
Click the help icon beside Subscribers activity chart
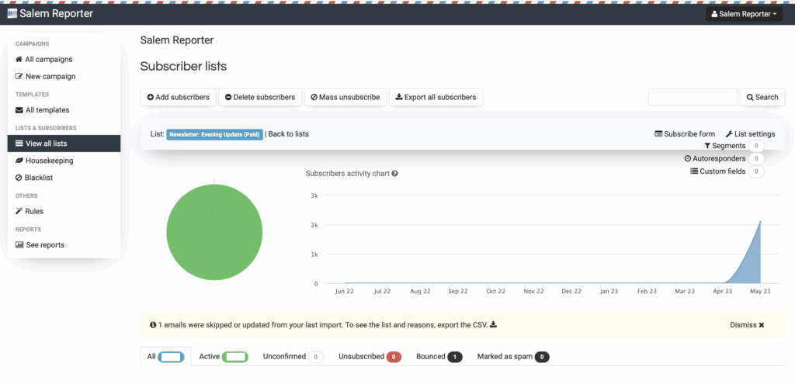(x=395, y=174)
